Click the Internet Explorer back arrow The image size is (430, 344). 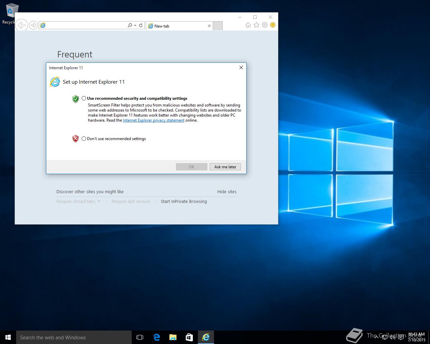tap(21, 25)
